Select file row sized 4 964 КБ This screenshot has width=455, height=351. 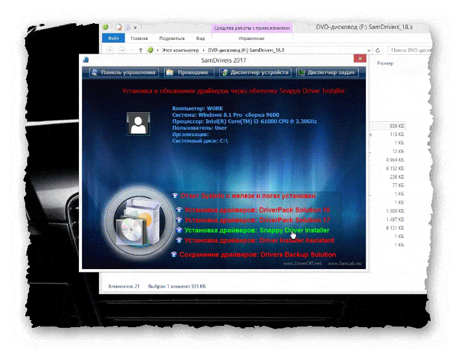click(x=387, y=160)
